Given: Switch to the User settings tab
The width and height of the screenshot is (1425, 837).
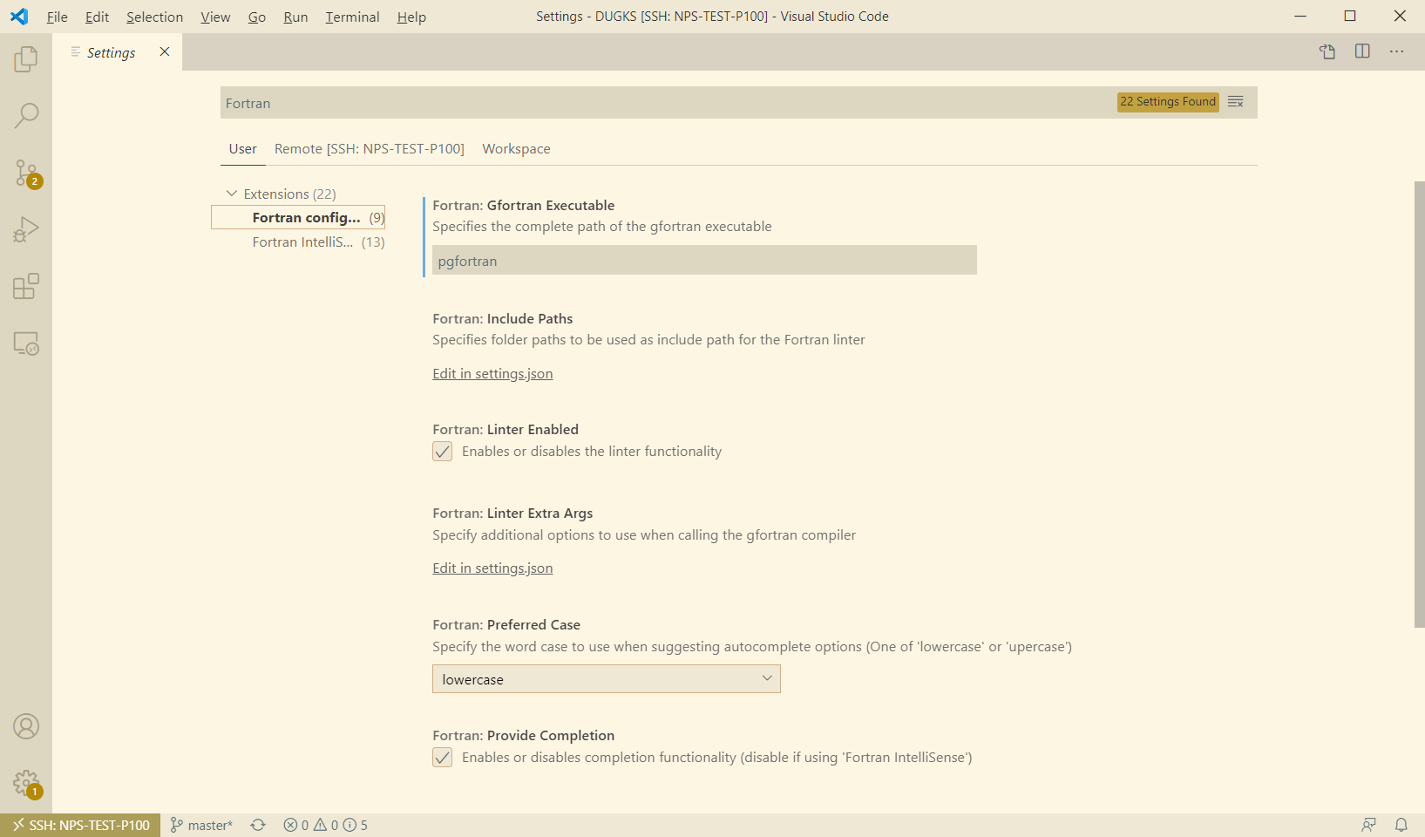Looking at the screenshot, I should [x=243, y=149].
